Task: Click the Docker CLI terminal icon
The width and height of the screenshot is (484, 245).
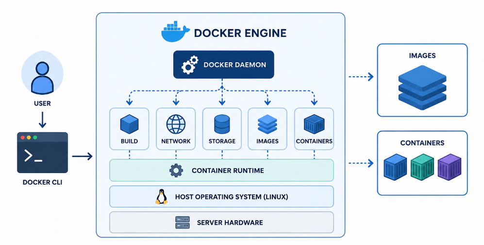Action: [42, 152]
